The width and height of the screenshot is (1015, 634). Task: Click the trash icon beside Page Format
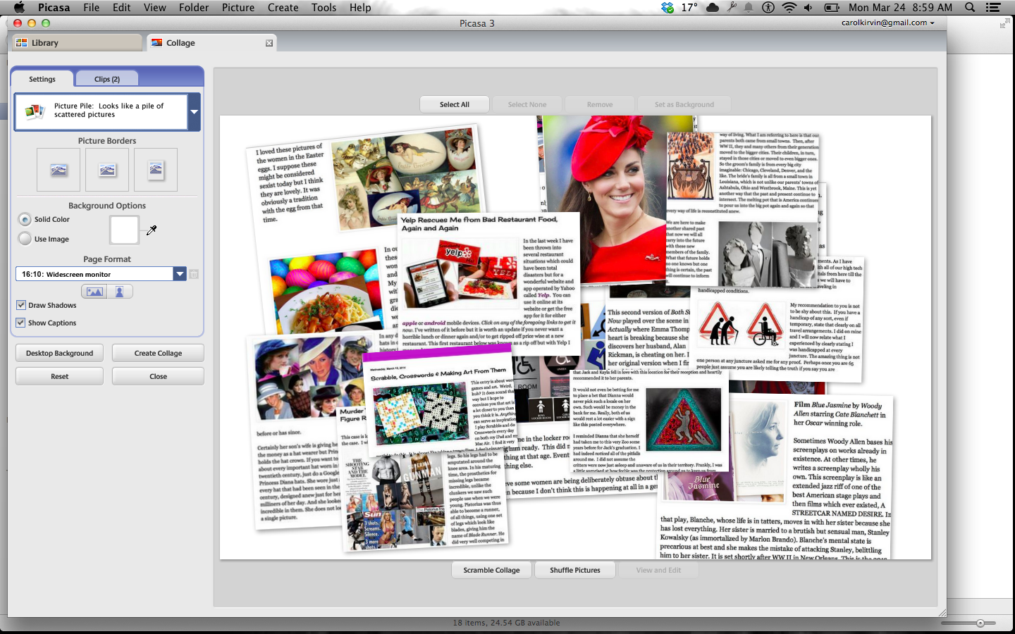pyautogui.click(x=194, y=274)
